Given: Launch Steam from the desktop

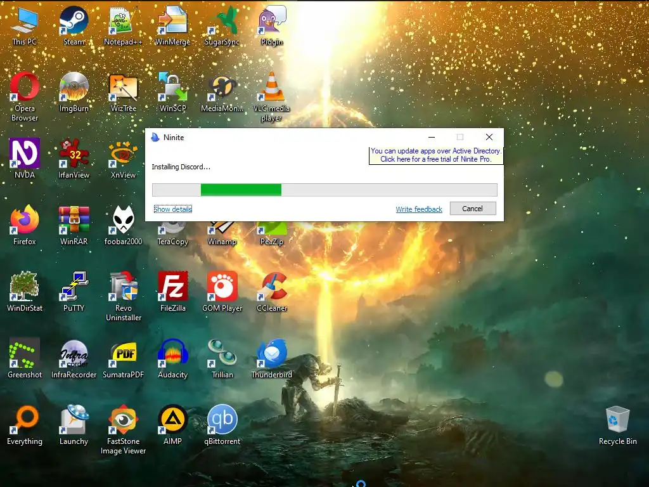Looking at the screenshot, I should click(x=74, y=25).
